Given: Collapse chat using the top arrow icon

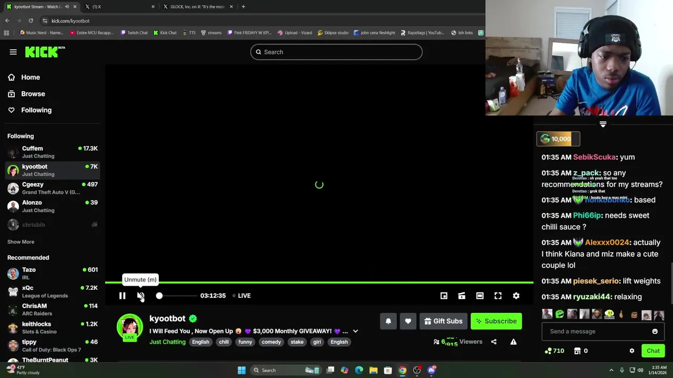Looking at the screenshot, I should (603, 124).
